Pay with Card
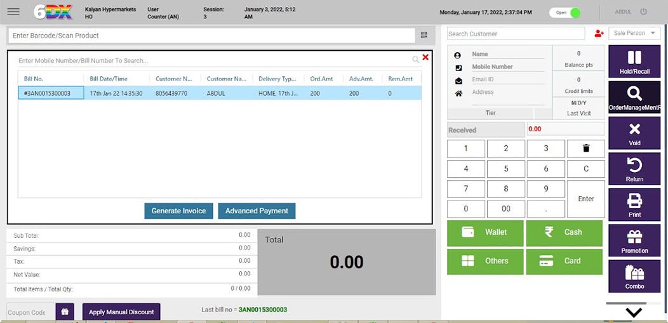Viewport: 668px width, 323px height. 564,261
